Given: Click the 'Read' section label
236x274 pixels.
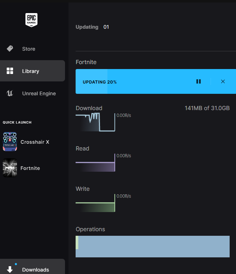Looking at the screenshot, I should (82, 148).
